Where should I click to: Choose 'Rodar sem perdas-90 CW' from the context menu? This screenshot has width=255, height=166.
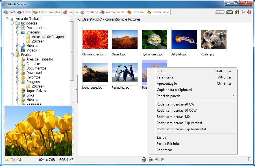pyautogui.click(x=175, y=104)
